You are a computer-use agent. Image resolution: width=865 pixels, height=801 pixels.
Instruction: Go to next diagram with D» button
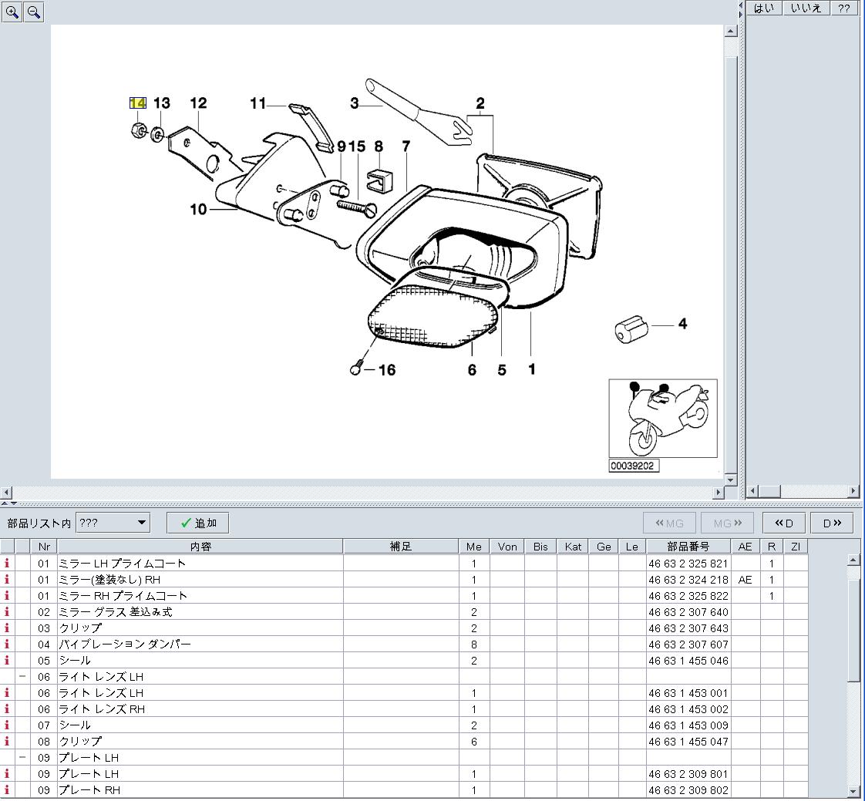tap(831, 523)
